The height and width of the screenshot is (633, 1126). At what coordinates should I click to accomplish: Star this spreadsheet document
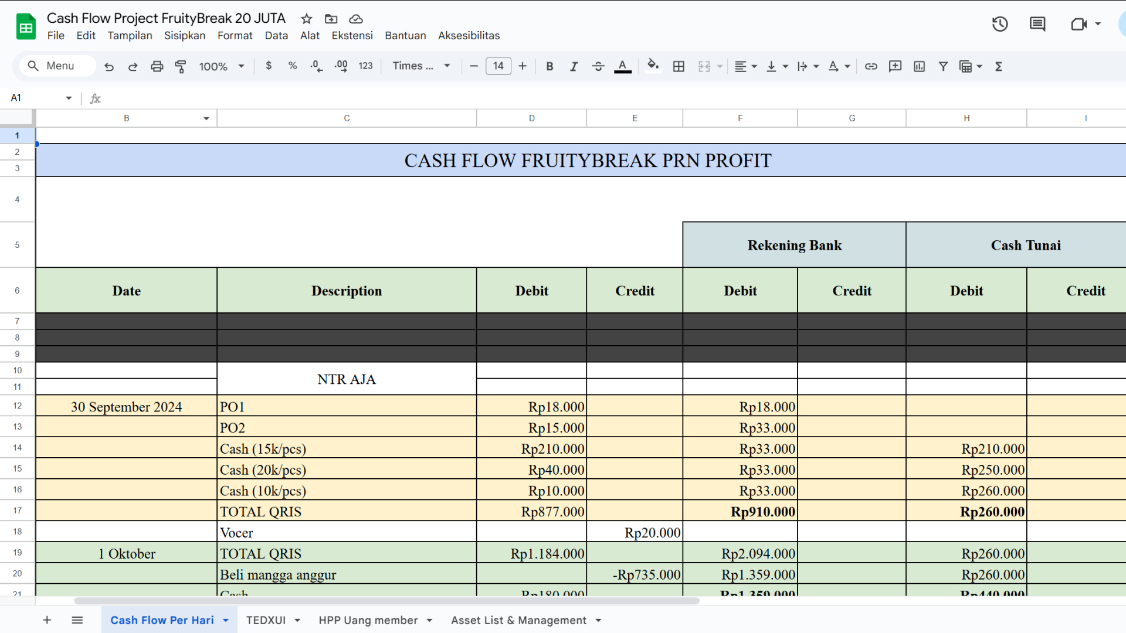[x=307, y=19]
